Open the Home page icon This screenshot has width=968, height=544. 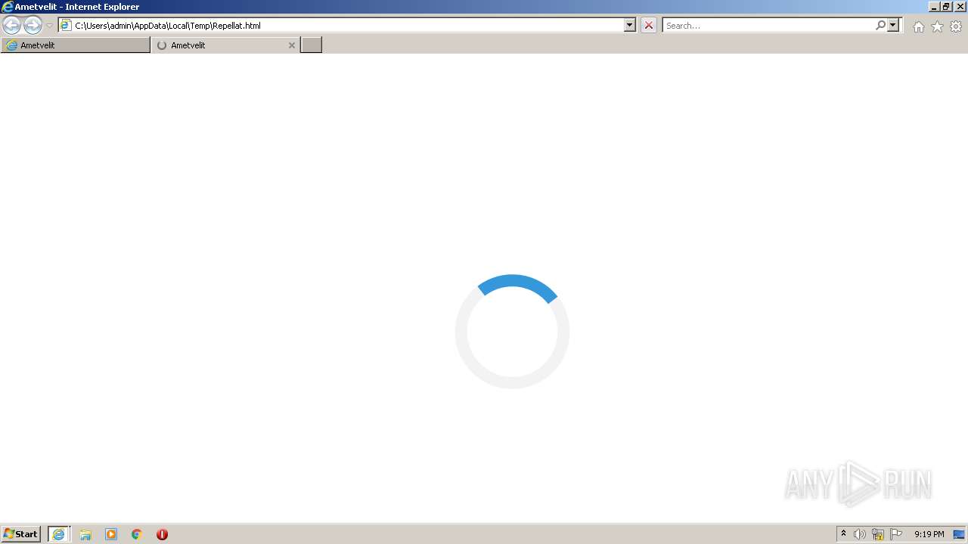(x=918, y=26)
